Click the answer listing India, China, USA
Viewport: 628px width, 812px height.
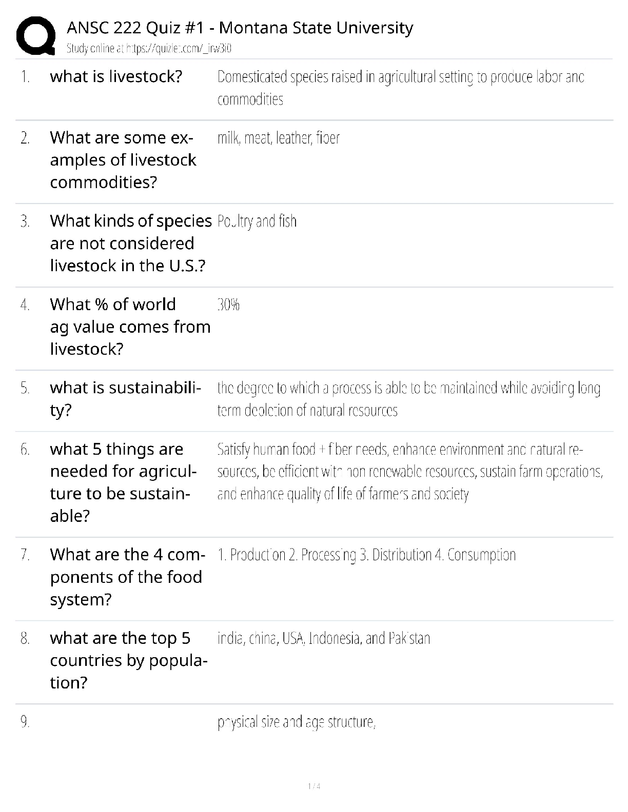point(324,638)
